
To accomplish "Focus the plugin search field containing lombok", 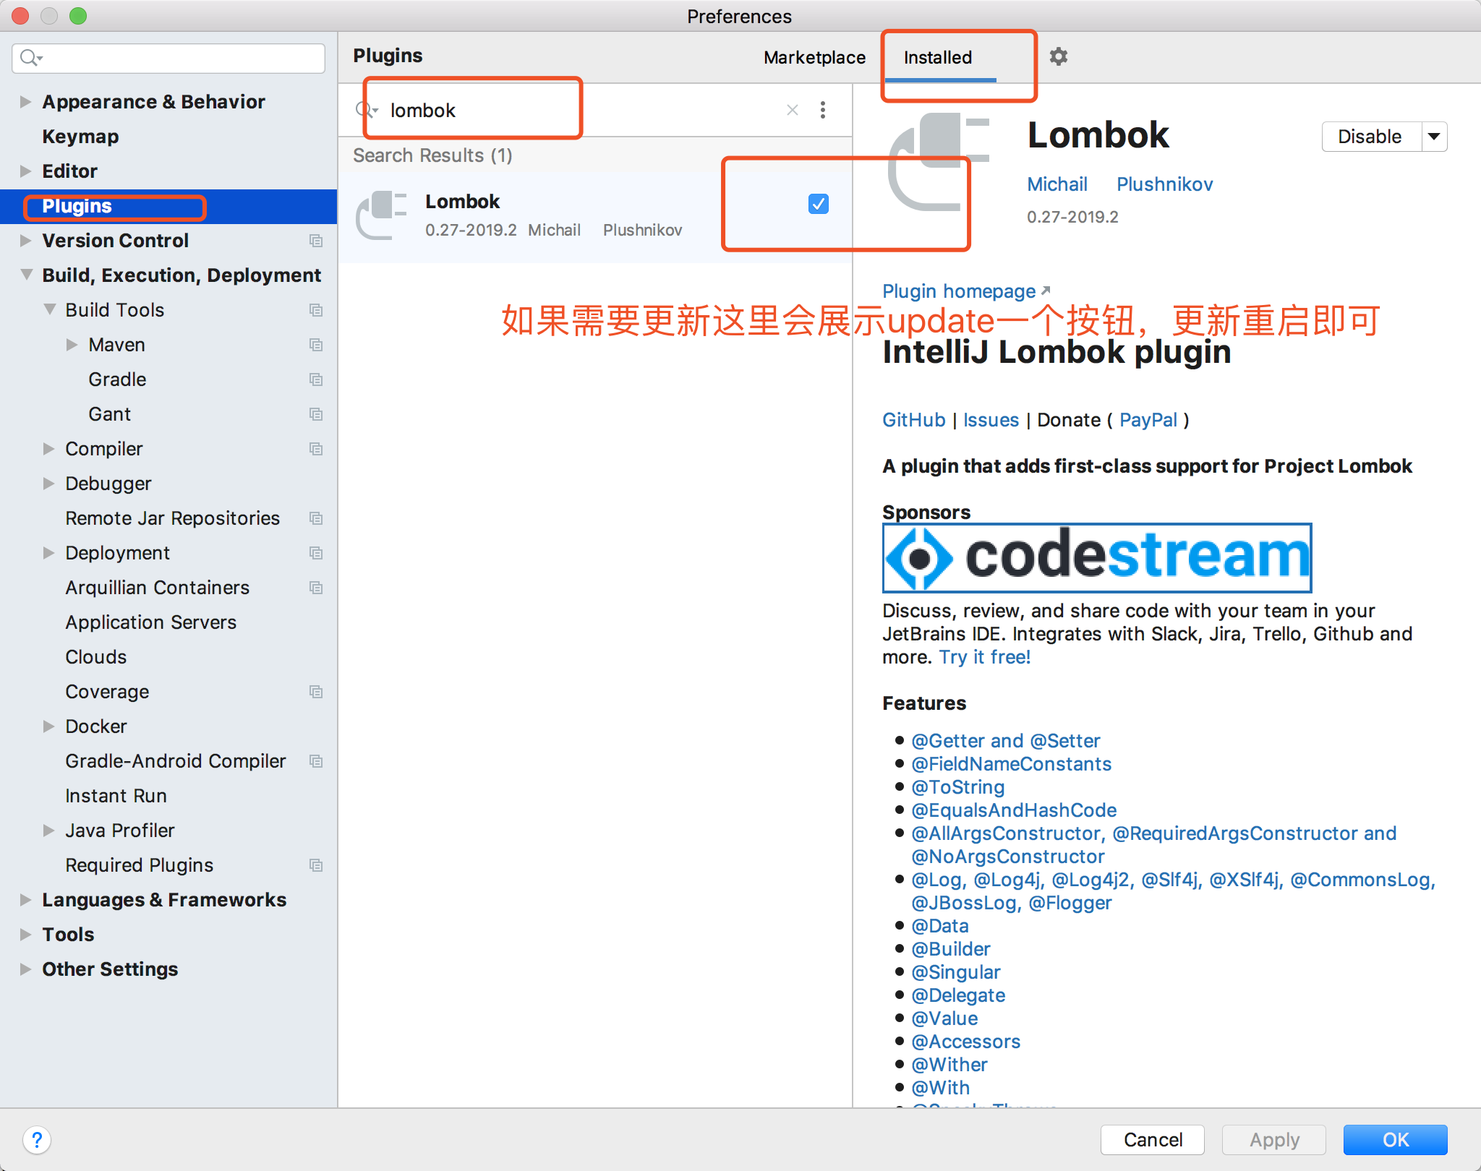I will click(x=579, y=110).
